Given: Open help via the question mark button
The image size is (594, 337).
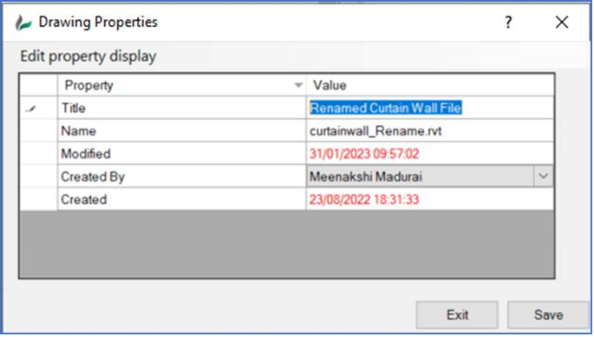Looking at the screenshot, I should click(x=508, y=22).
